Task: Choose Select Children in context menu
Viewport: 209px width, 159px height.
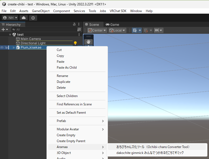Action: (77, 96)
